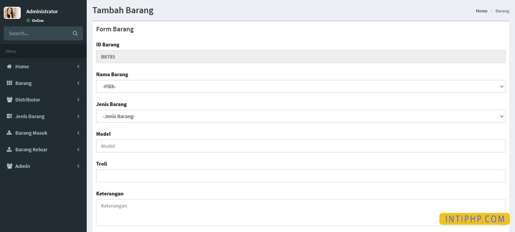Viewport: 515px width, 232px height.
Task: Click the Barang grid icon
Action: coord(9,83)
